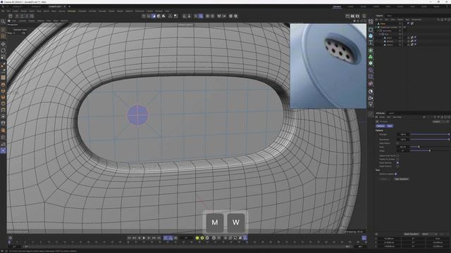Image resolution: width=451 pixels, height=253 pixels.
Task: Lock the Y axis in top toolbar
Action: [22, 16]
